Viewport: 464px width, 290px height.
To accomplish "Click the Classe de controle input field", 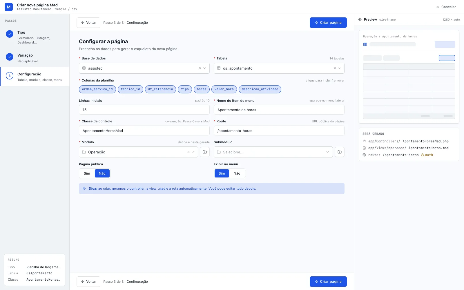I will (x=144, y=131).
